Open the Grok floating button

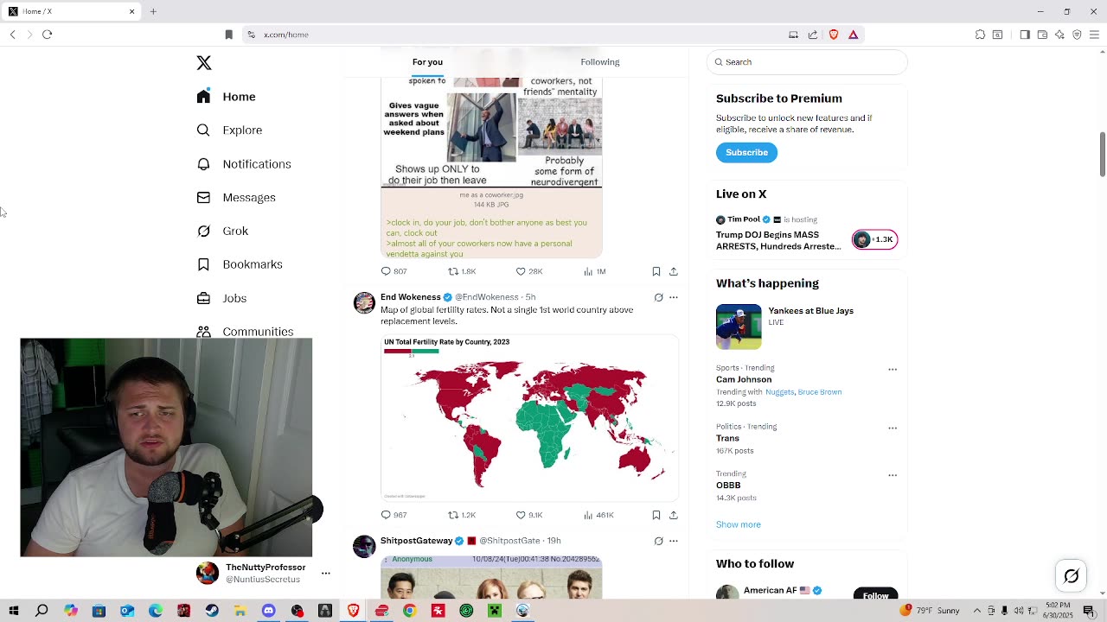click(1072, 576)
